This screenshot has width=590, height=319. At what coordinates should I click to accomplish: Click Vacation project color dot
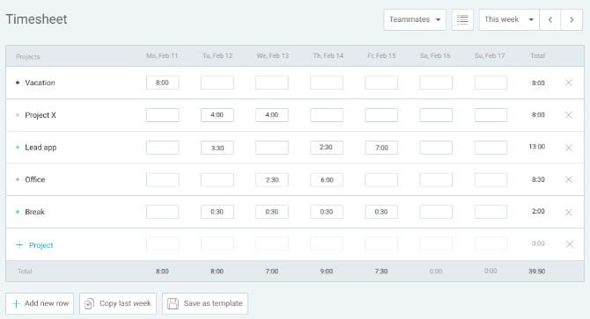coord(18,83)
